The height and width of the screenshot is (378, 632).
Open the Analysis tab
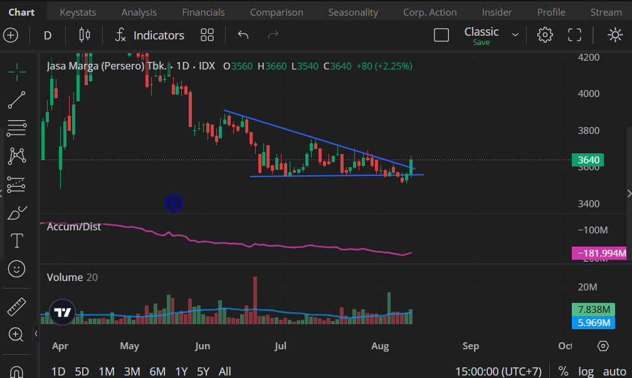(x=139, y=13)
